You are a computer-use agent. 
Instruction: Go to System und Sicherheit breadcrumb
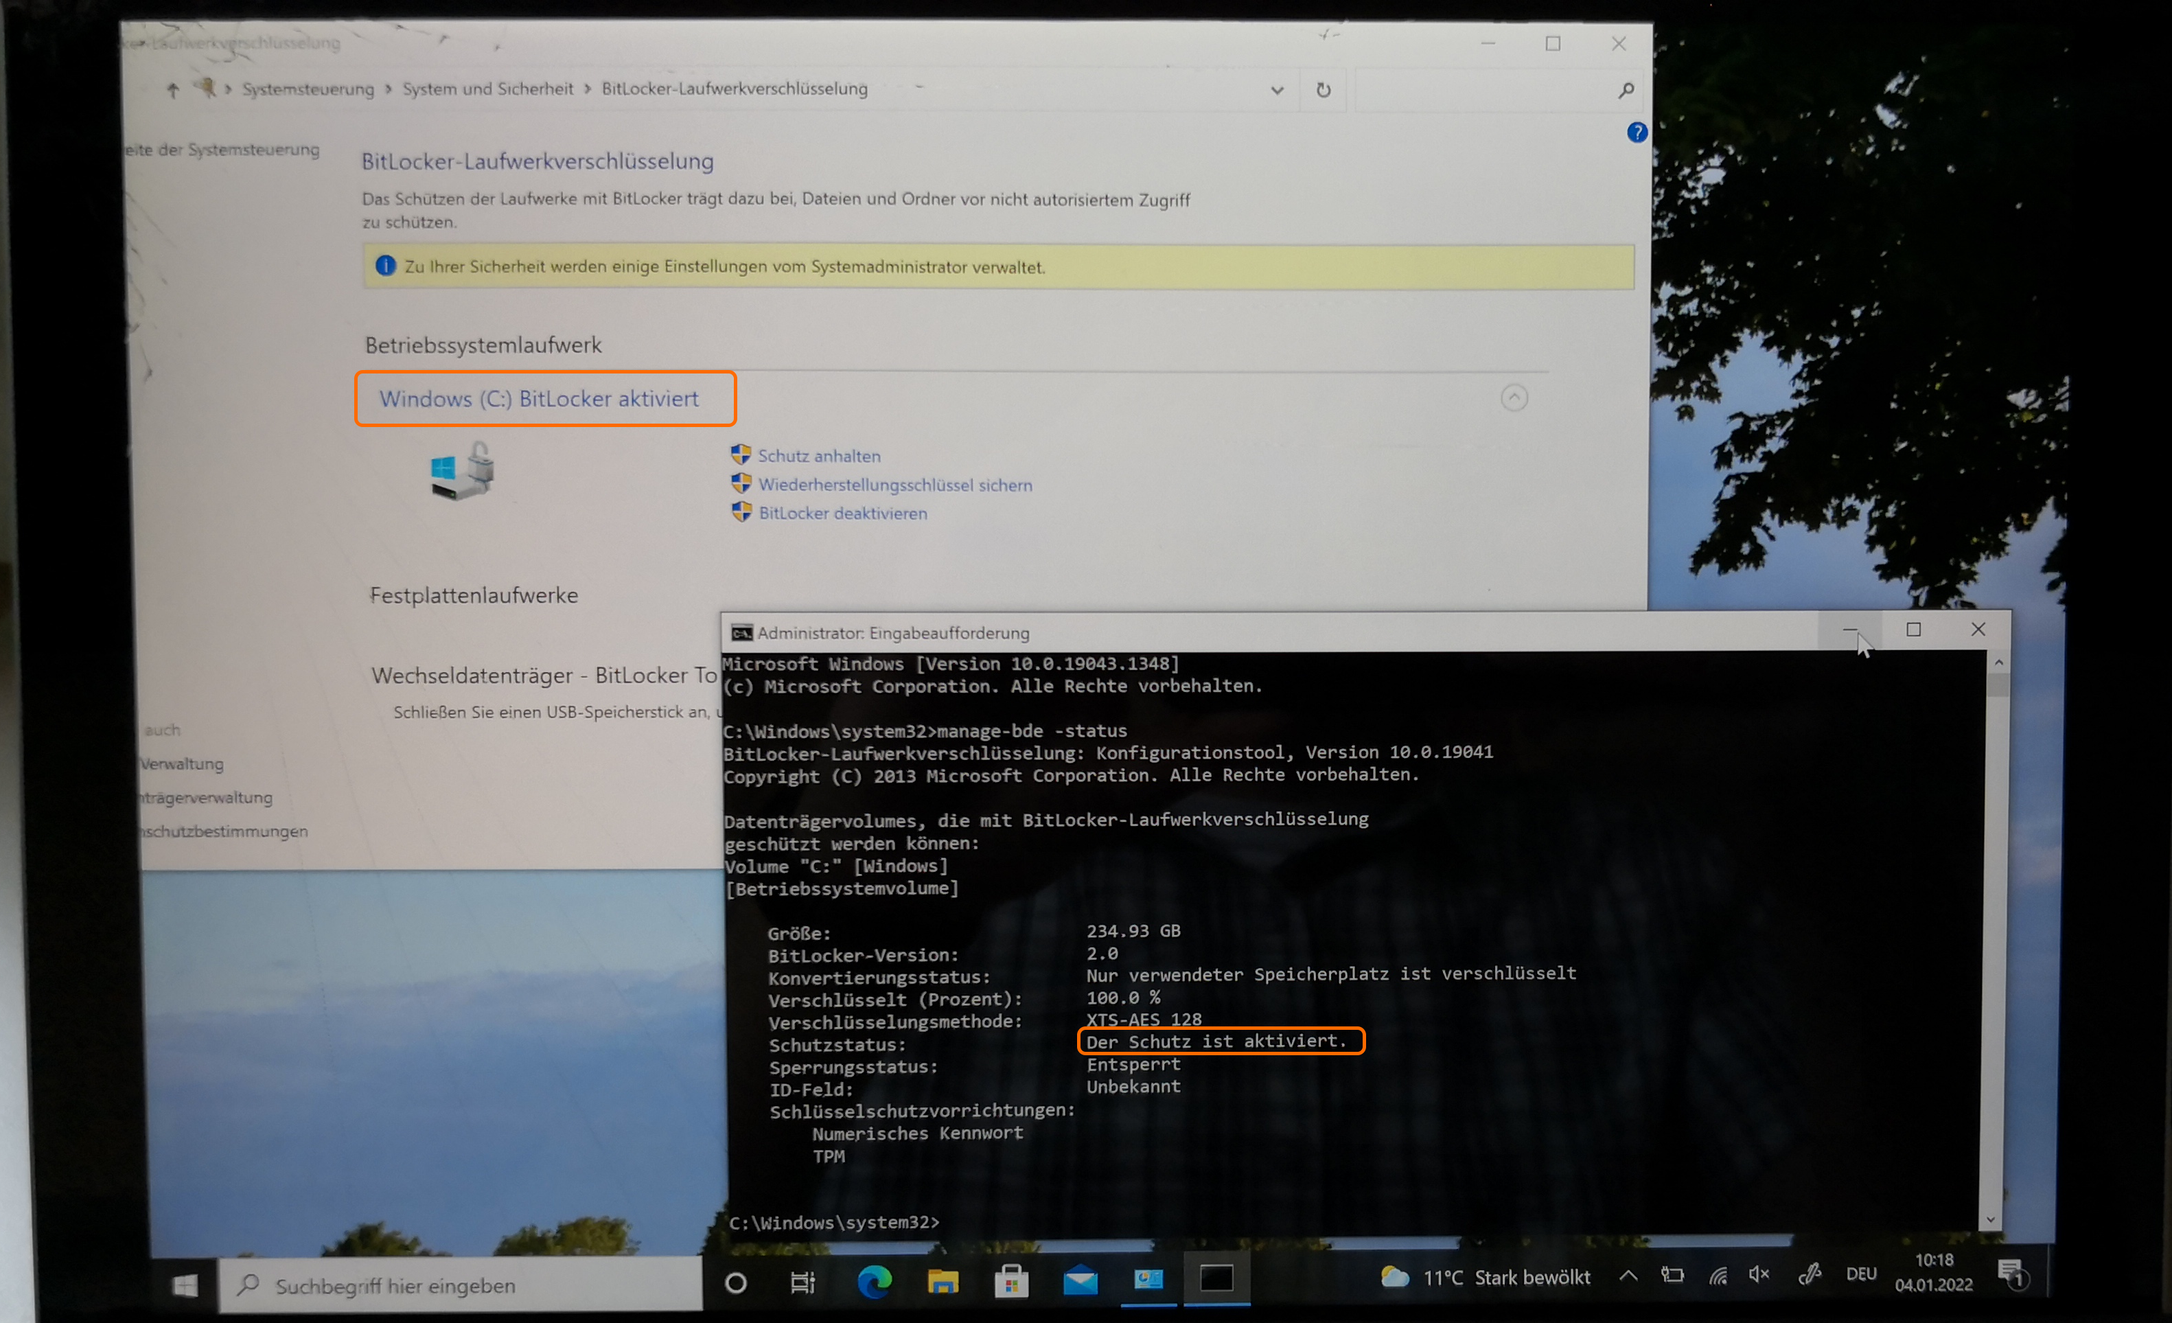[x=487, y=89]
